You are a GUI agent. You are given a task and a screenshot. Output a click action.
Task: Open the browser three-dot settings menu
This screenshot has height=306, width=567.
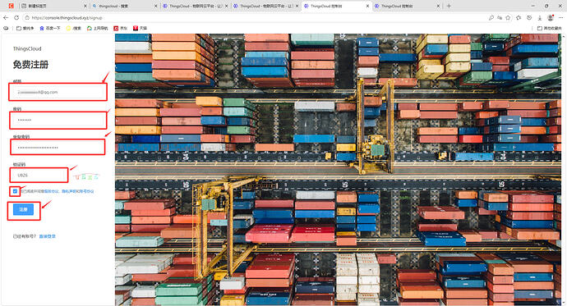[561, 17]
